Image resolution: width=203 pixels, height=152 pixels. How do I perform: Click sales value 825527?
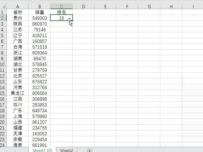pyautogui.click(x=40, y=76)
